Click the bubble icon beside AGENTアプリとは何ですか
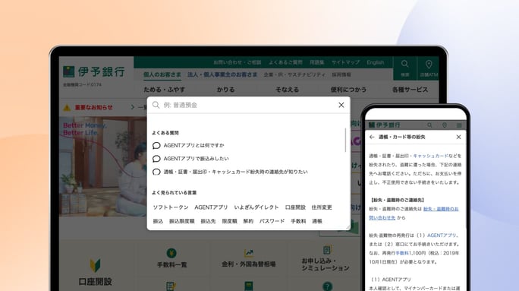Viewport: 519px width, 291px height. click(x=156, y=146)
